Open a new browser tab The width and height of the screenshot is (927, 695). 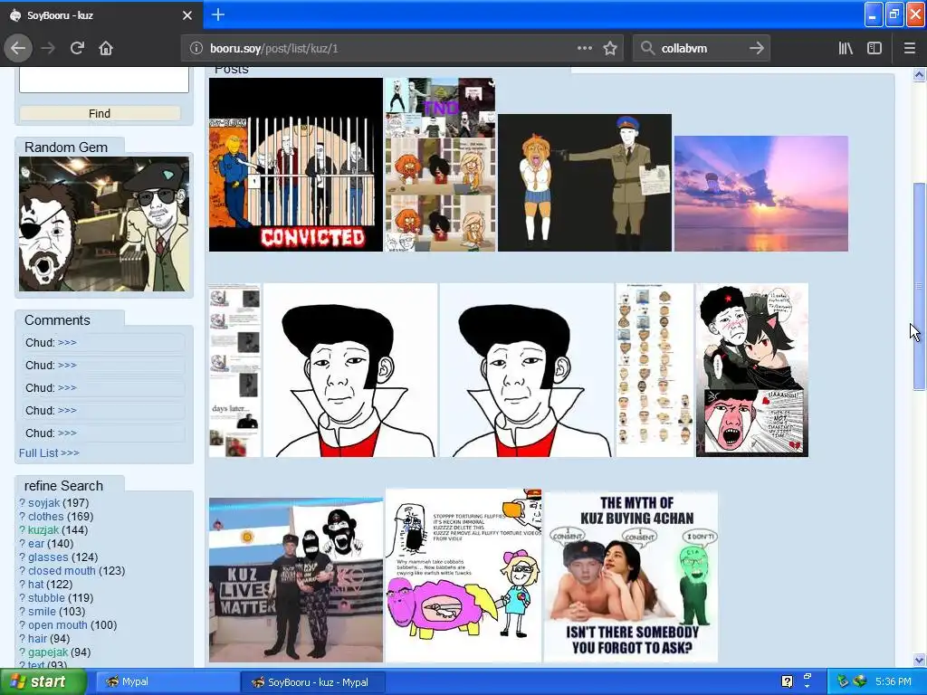click(217, 14)
